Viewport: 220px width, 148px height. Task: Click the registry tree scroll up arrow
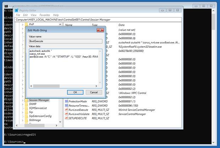tap(60, 24)
